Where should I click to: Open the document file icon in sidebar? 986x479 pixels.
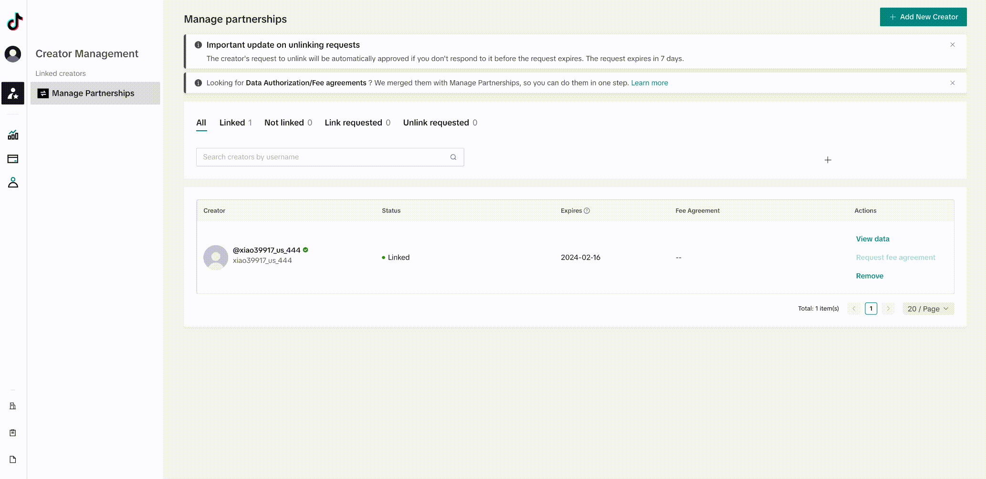[13, 459]
